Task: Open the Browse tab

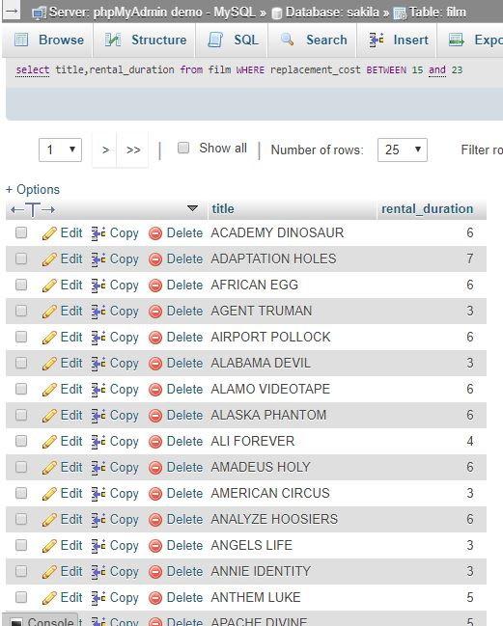Action: pyautogui.click(x=48, y=40)
